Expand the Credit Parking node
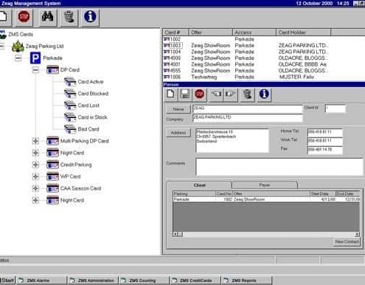The height and width of the screenshot is (285, 365). [x=35, y=165]
